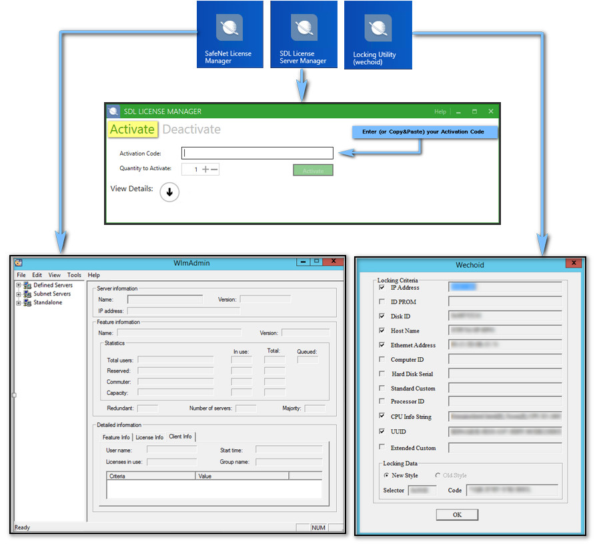Click the Ready status bar text
This screenshot has height=544, width=599.
[22, 527]
